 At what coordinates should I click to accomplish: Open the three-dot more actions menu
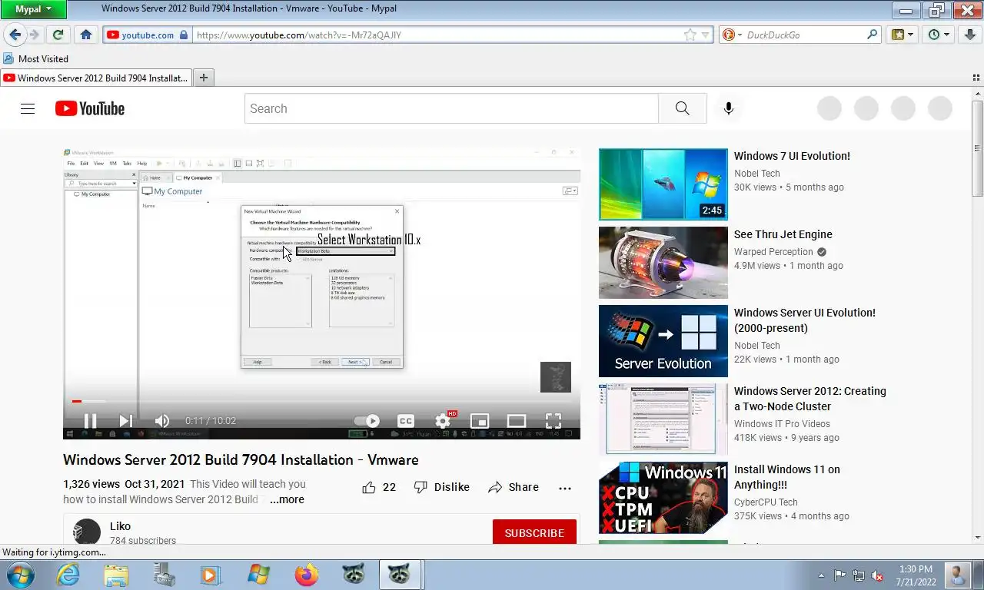(x=565, y=487)
